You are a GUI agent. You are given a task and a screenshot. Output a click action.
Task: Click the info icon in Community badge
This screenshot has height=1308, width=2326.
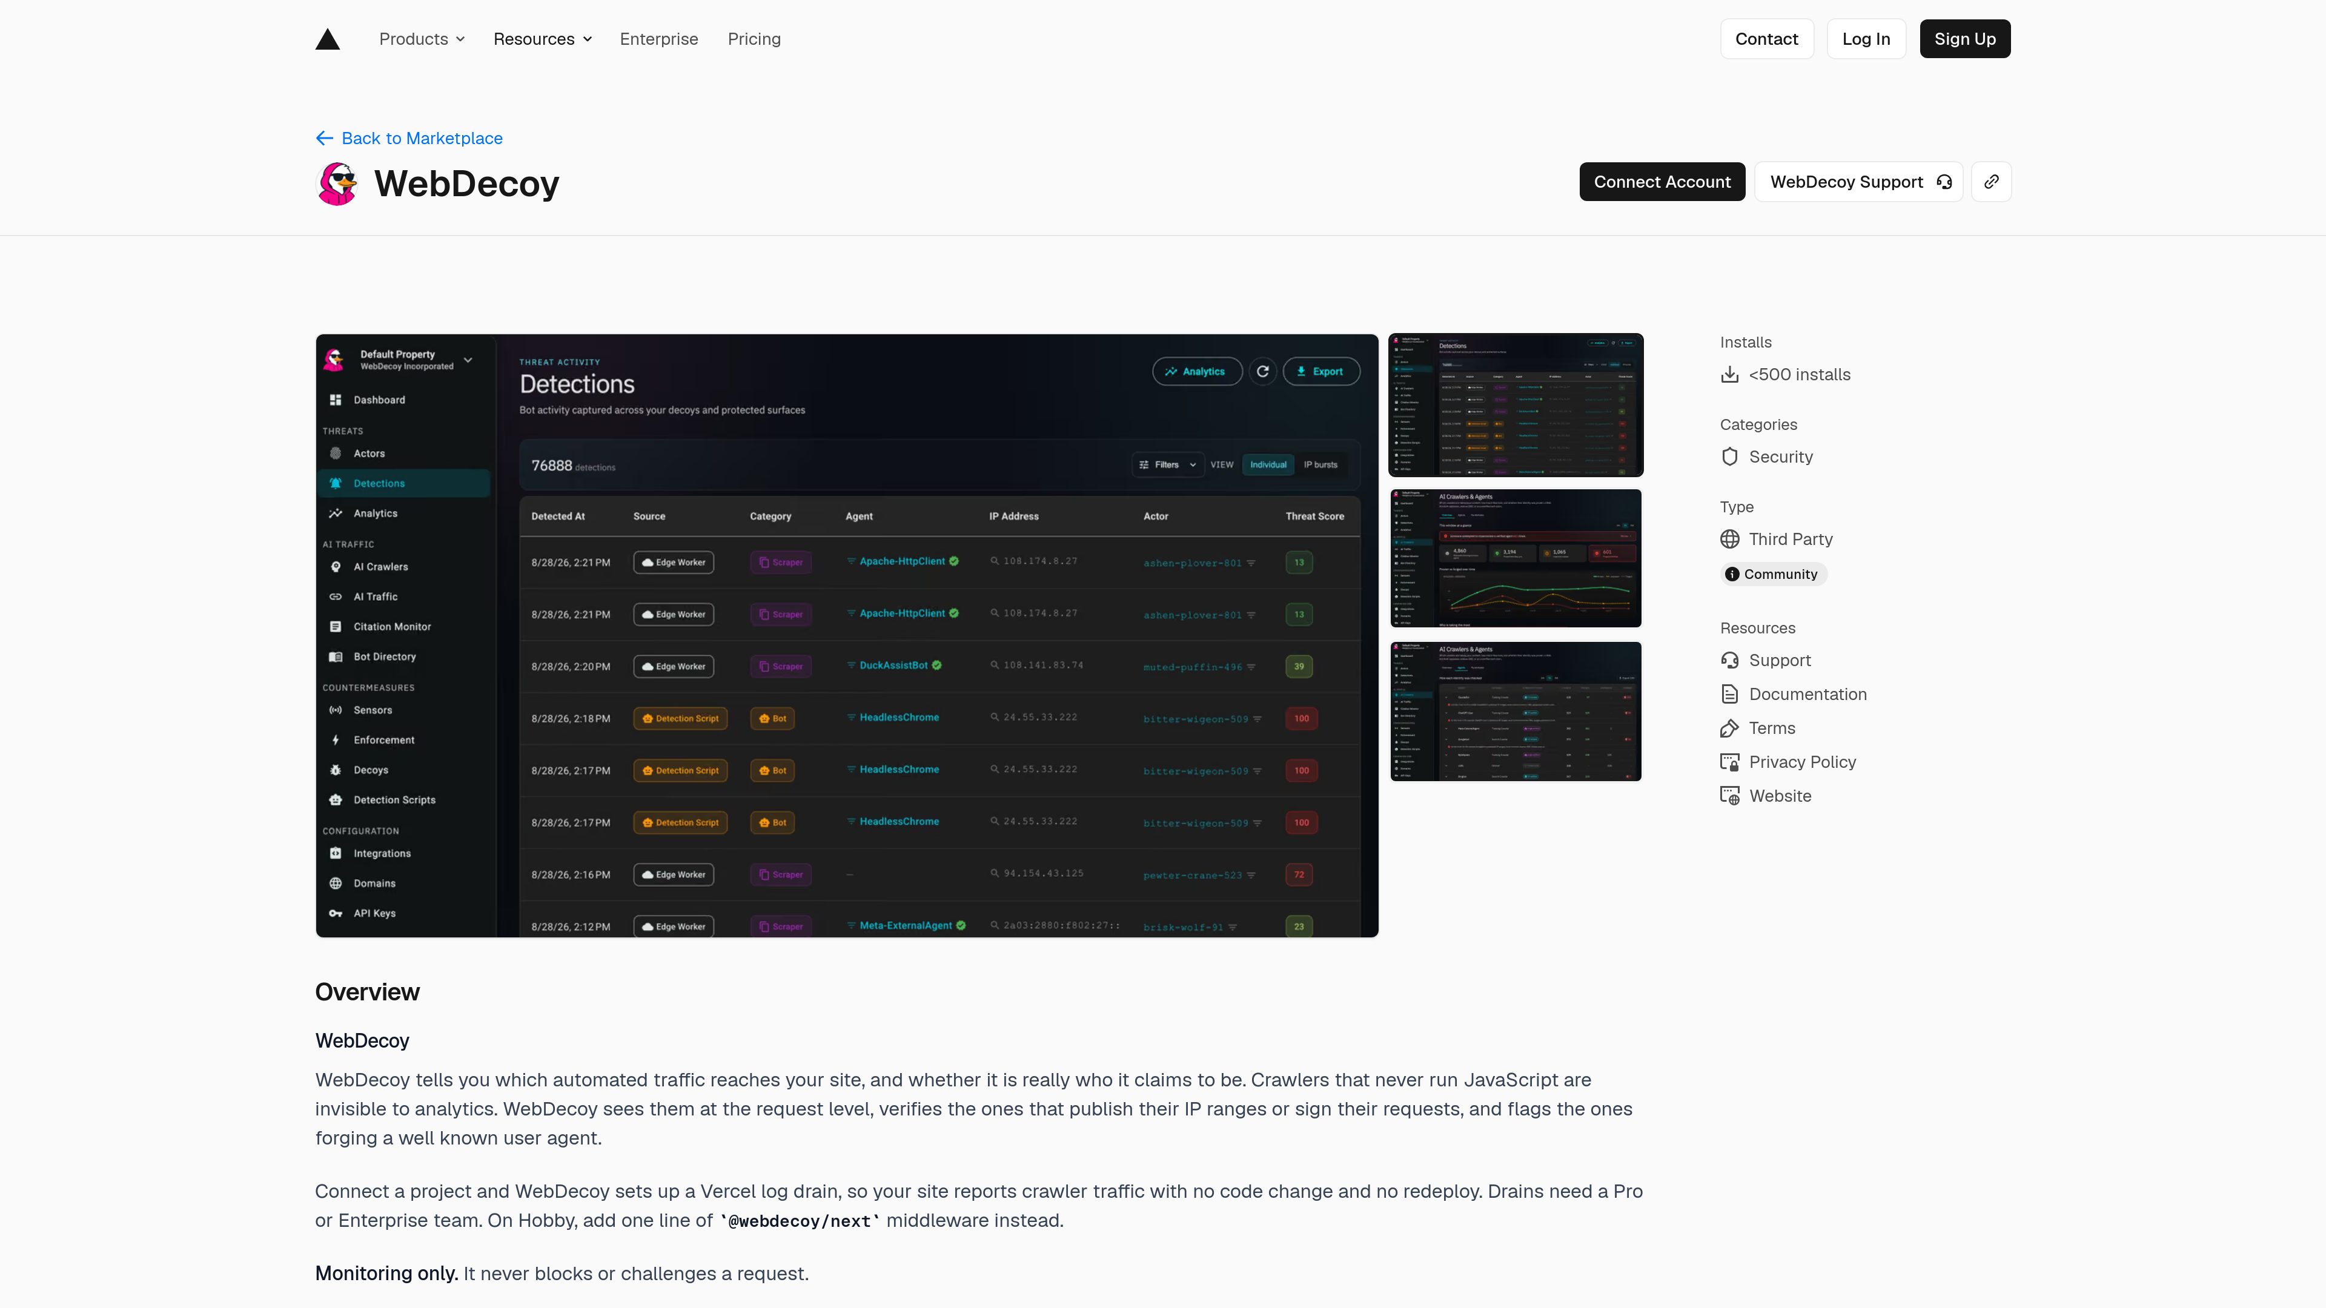click(x=1732, y=574)
